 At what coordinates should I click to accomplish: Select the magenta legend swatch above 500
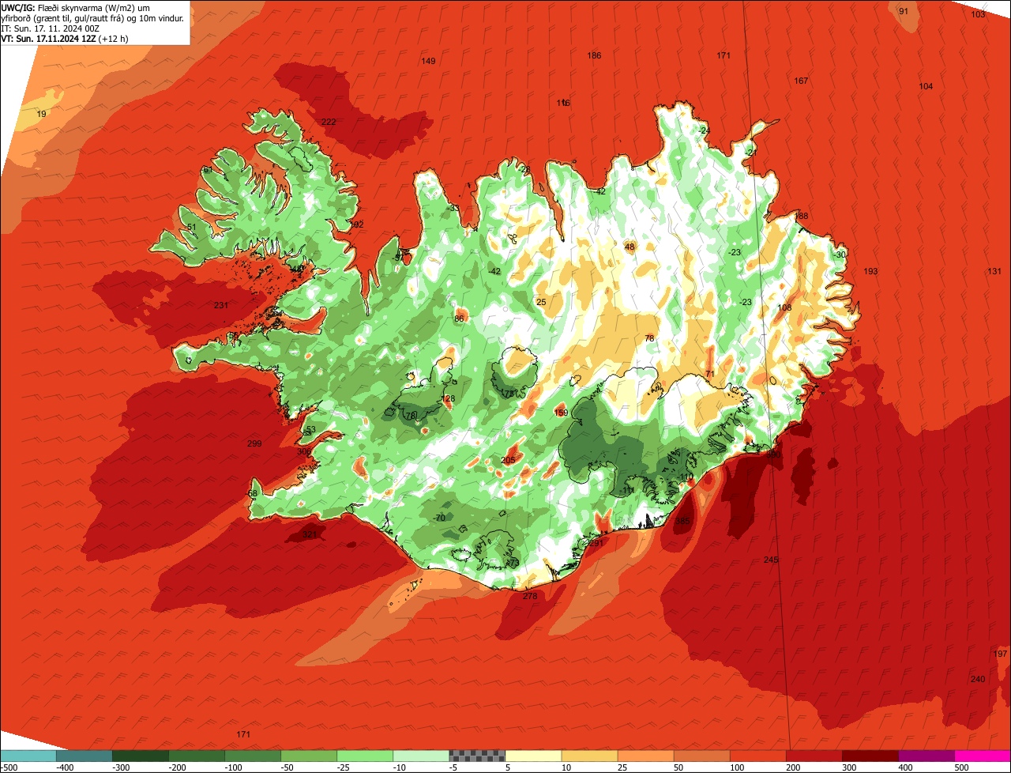(x=983, y=756)
